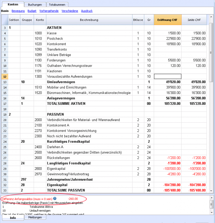Viewport: 215px width, 223px height.
Task: Open the Meldungen tab
Action: (35, 217)
